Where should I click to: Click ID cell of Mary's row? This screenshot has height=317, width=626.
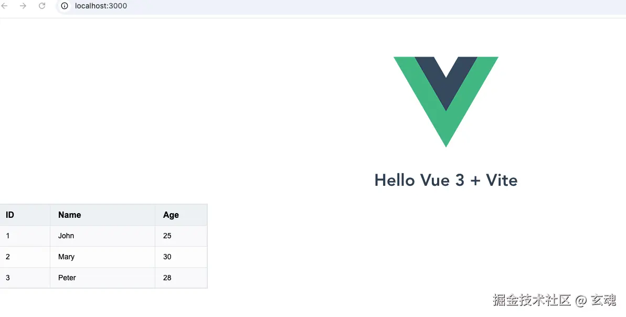[x=8, y=257]
